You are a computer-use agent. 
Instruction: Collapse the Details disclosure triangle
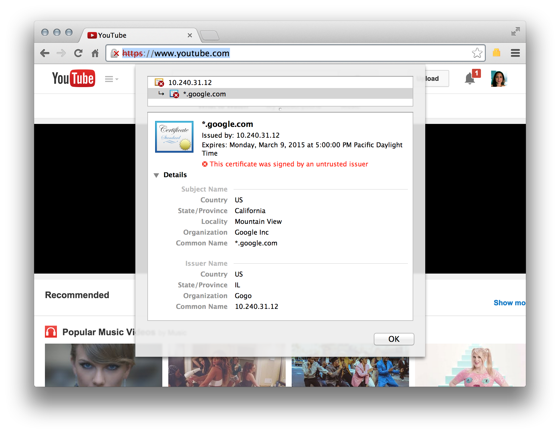pyautogui.click(x=156, y=175)
